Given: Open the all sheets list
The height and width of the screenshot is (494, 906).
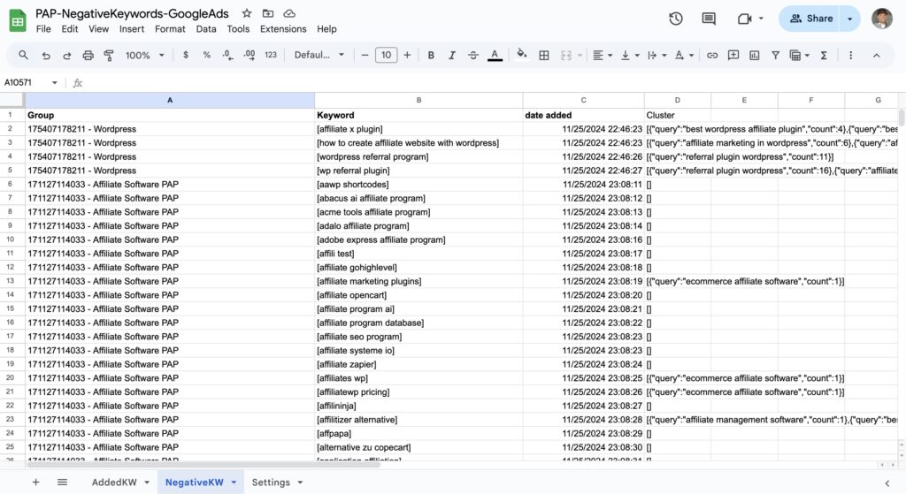Looking at the screenshot, I should click(x=63, y=482).
